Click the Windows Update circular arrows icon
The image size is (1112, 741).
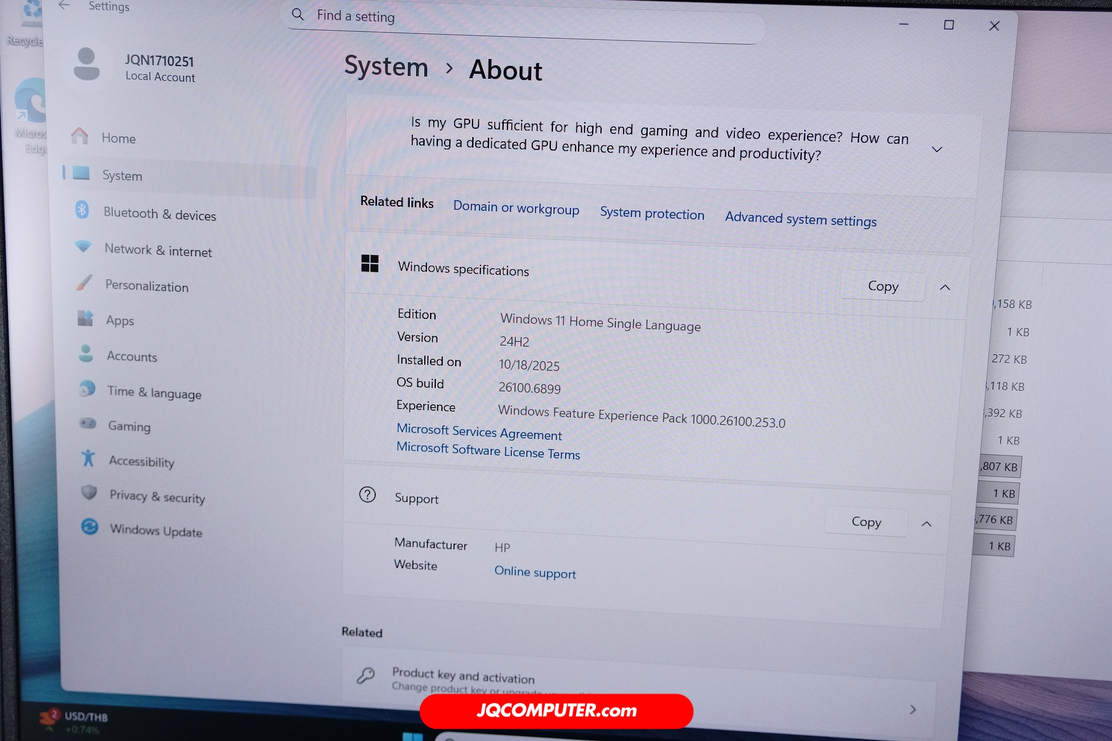pyautogui.click(x=90, y=526)
